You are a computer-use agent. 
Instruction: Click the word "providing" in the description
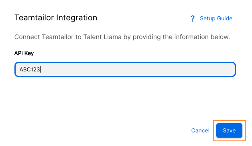pos(146,37)
